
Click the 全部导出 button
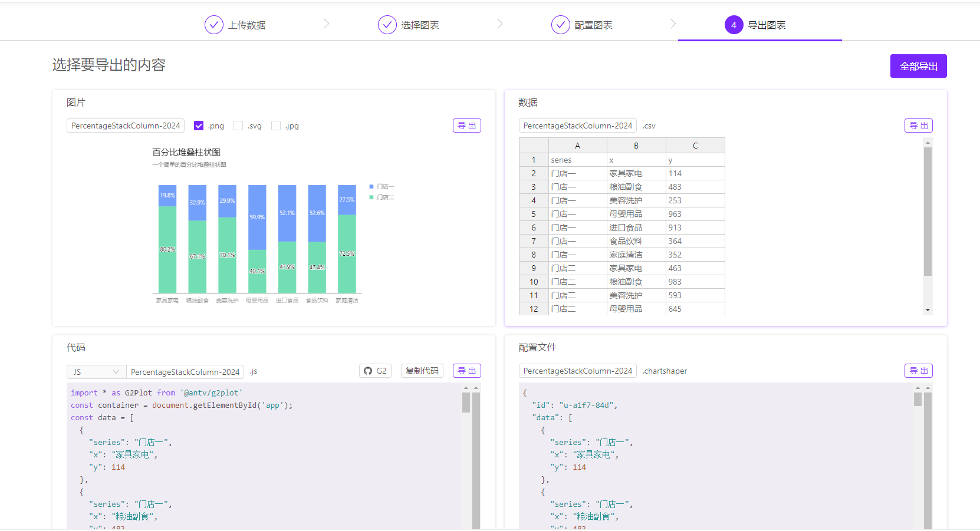coord(918,66)
